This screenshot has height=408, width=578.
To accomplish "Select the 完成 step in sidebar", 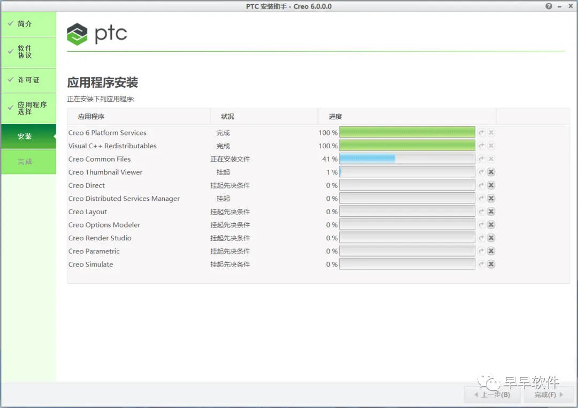I will tap(29, 162).
